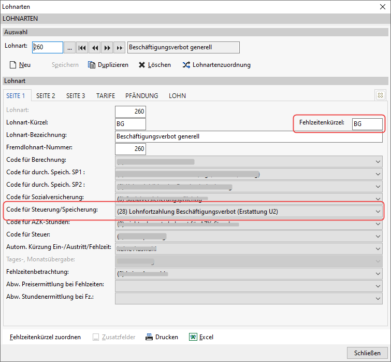Open the Code für Sozialversicherung dropdown

(249, 199)
